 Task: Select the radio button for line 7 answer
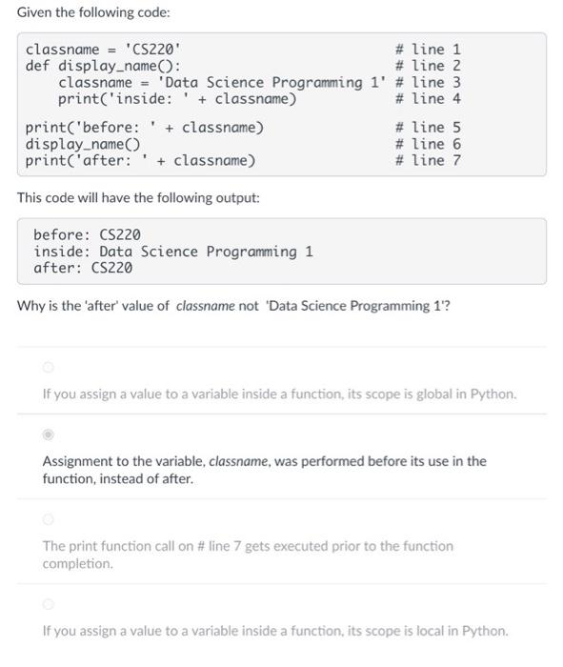click(48, 519)
